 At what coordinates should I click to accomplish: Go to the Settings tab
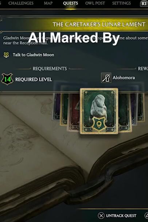pos(121,3)
